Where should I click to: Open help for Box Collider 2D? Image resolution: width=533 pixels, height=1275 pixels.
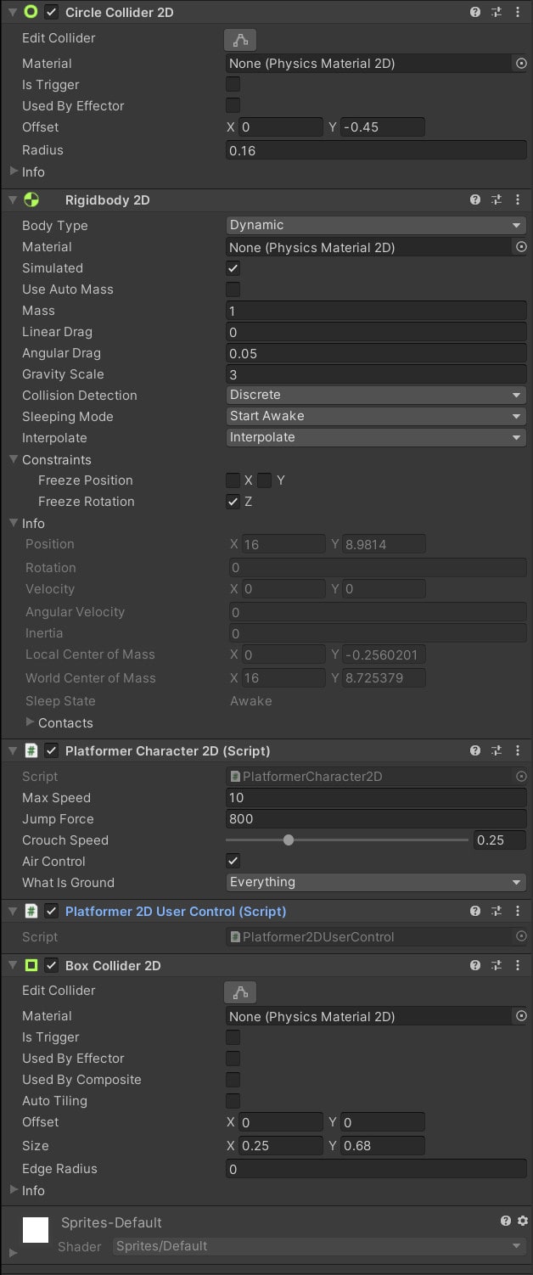(475, 965)
